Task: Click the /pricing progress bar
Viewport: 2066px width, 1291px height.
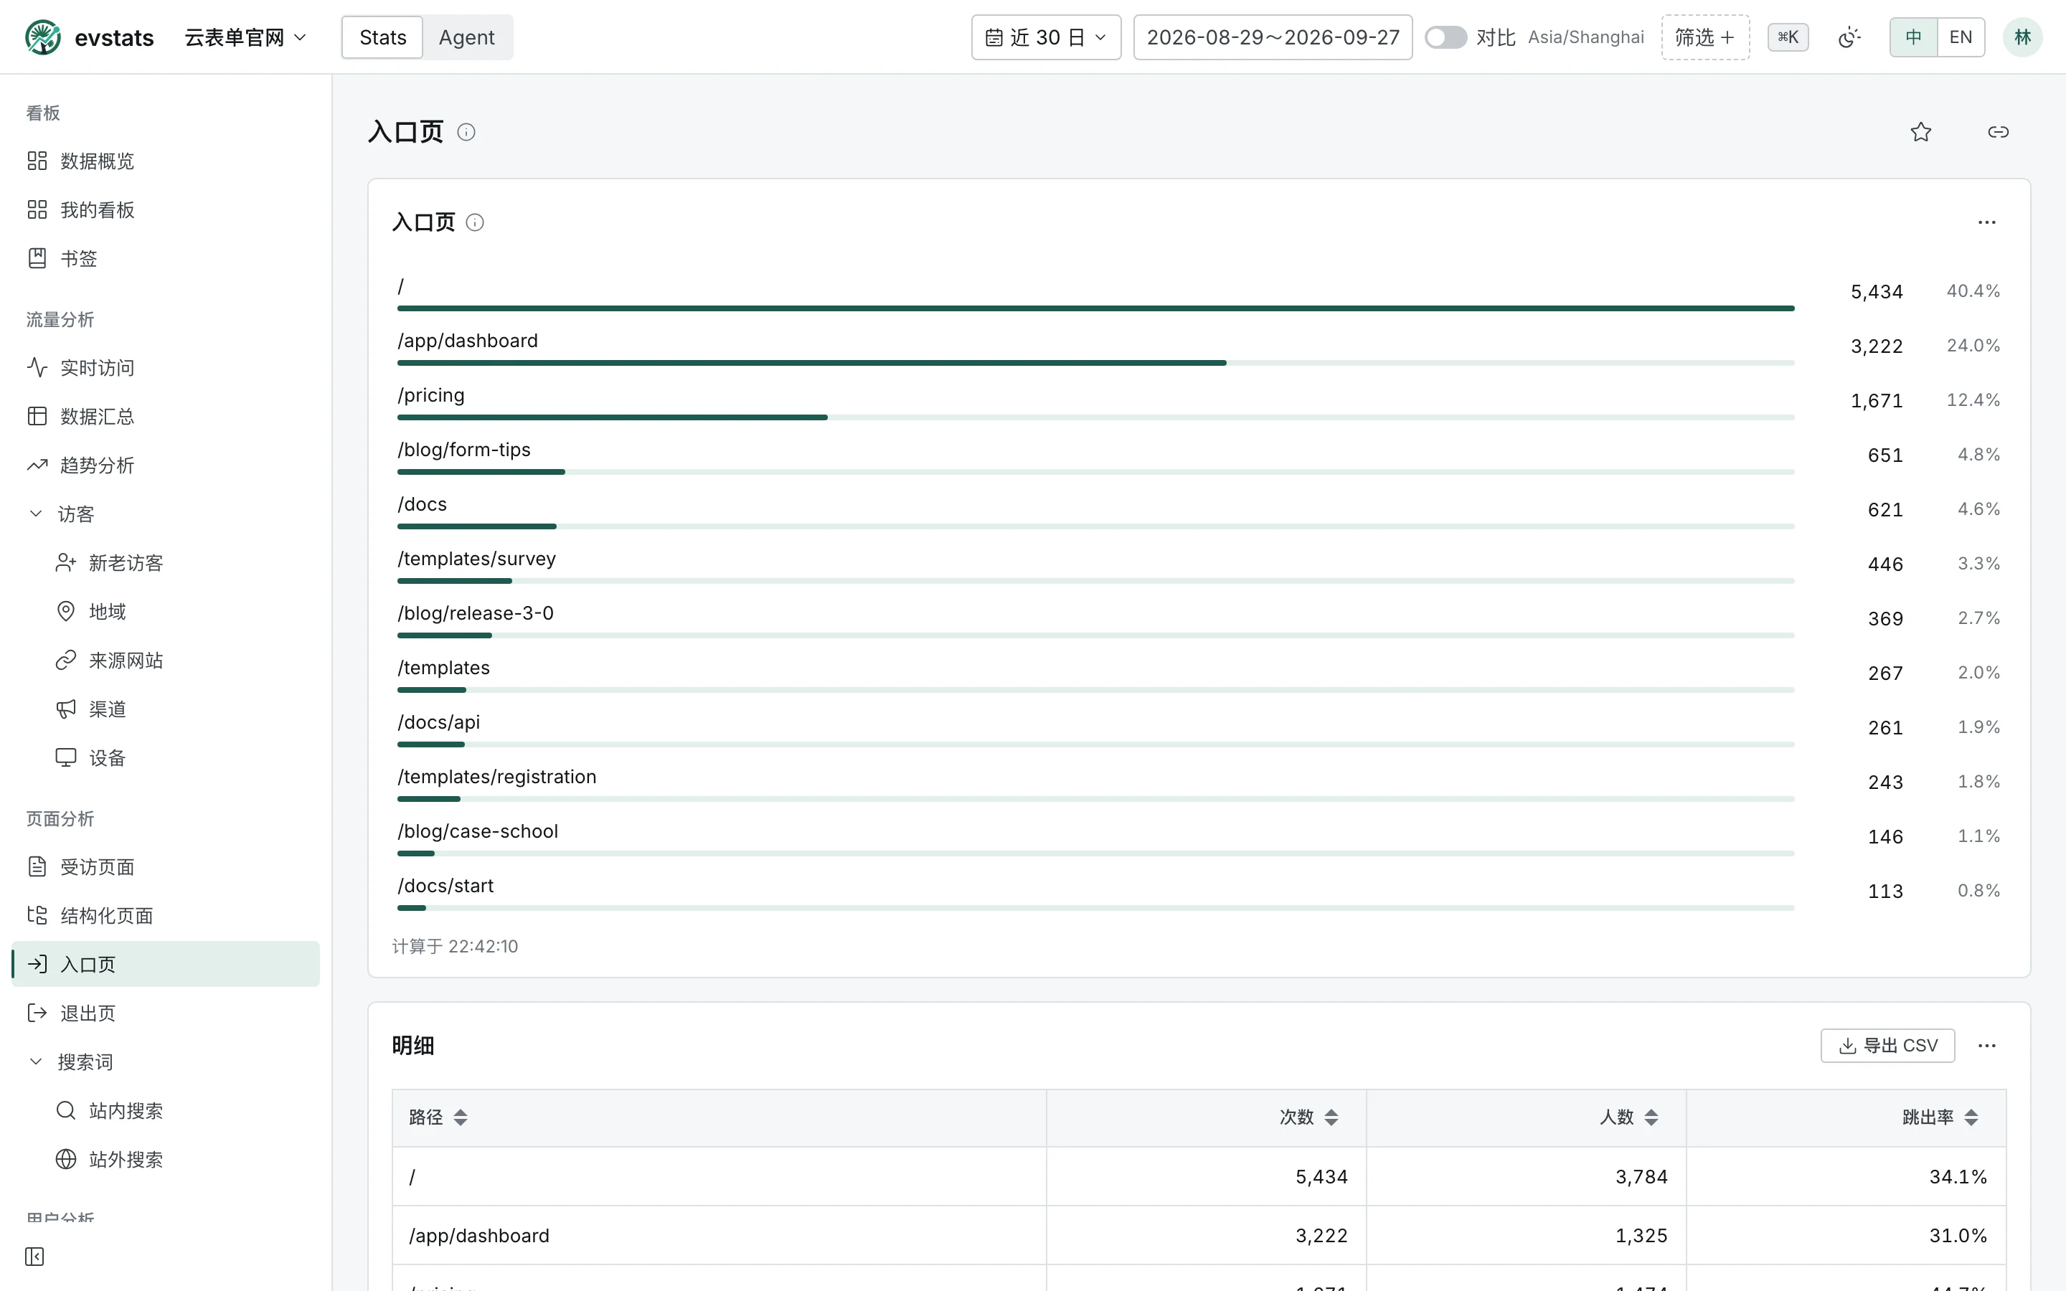Action: click(x=1095, y=417)
